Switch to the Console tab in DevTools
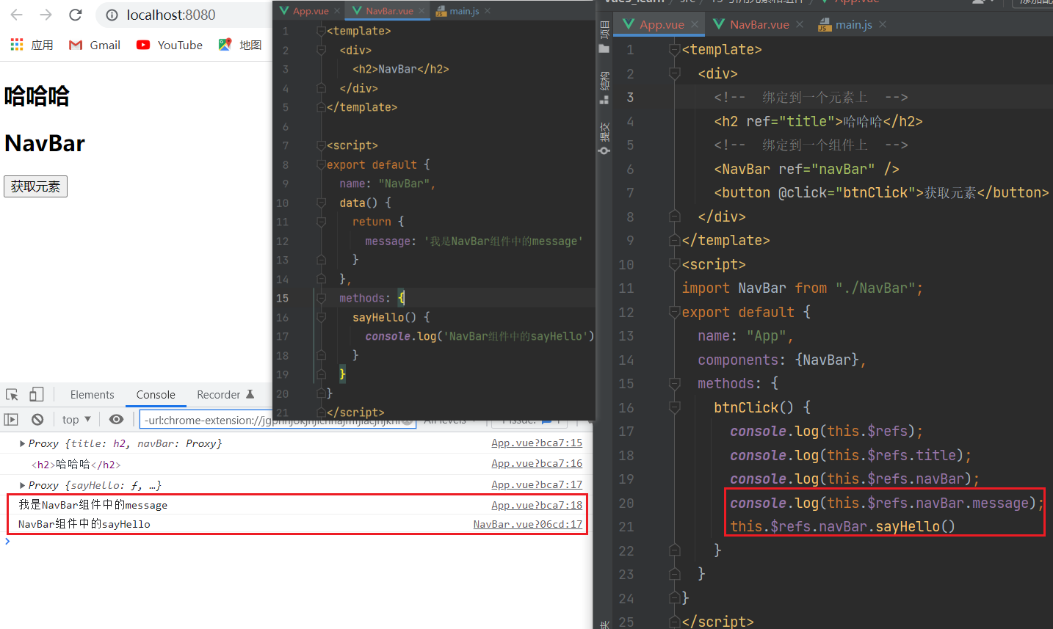The height and width of the screenshot is (629, 1053). 156,394
